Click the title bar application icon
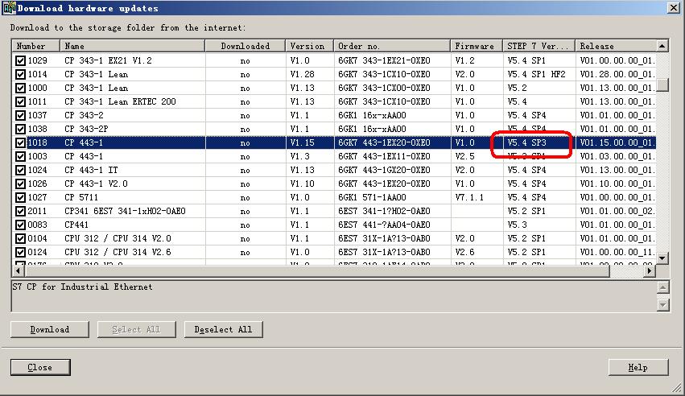This screenshot has height=396, width=685. (x=9, y=8)
